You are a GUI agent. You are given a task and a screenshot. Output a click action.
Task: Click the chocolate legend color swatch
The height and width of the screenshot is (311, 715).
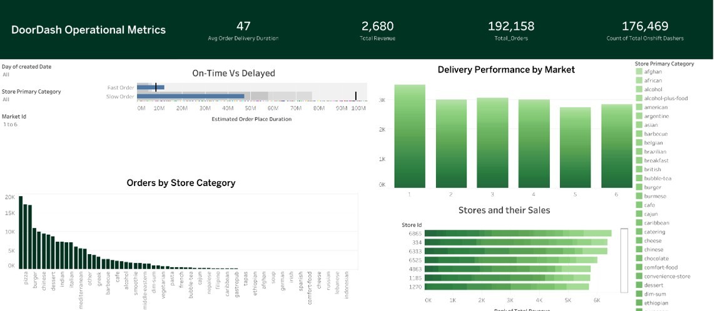click(639, 259)
